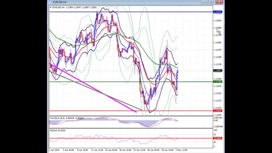Click the 1 Apr 2019 date label

54,150
